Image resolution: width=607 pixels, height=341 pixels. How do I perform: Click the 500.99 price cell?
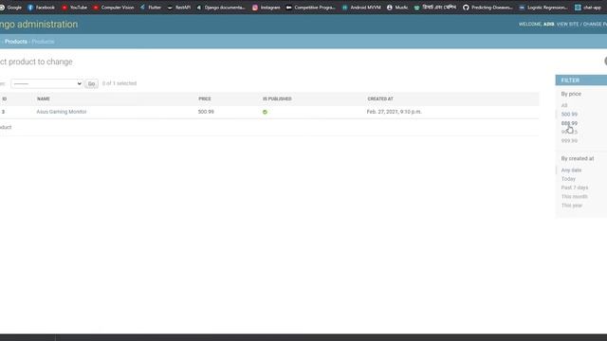[x=206, y=112]
